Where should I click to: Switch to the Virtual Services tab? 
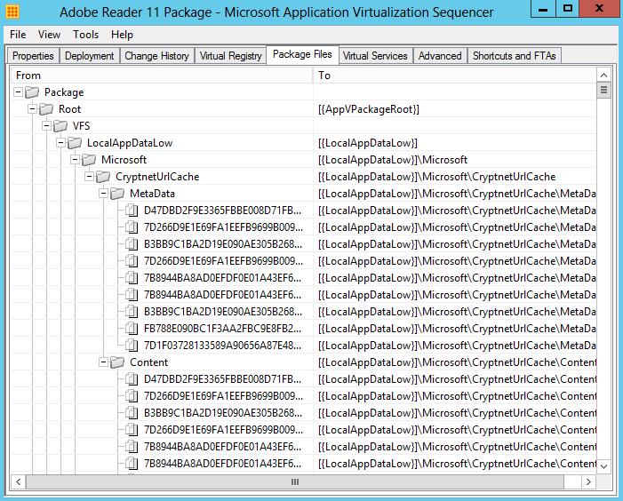click(375, 56)
